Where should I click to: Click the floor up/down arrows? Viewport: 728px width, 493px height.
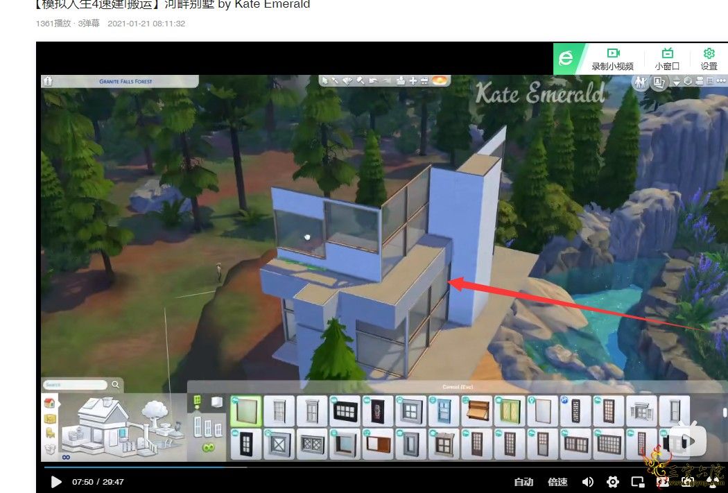677,82
